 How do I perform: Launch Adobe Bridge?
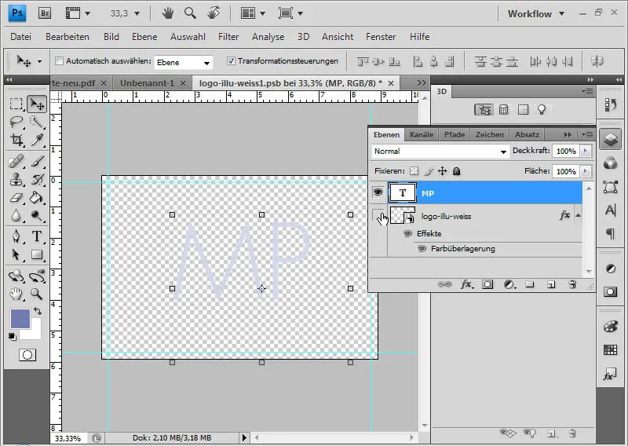click(x=45, y=13)
